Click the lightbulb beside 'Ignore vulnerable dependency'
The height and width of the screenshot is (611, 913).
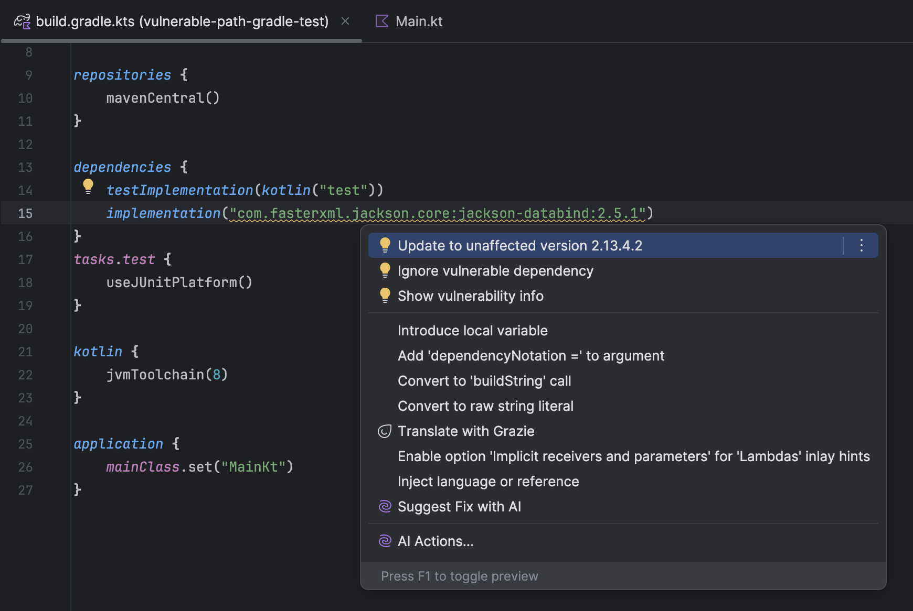coord(386,270)
